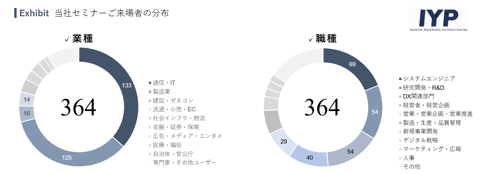Select the dark segment labeled 69
Viewport: 483px width, 174px height.
coord(352,64)
